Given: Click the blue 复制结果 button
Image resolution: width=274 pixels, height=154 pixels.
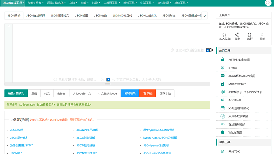Looking at the screenshot, I should pyautogui.click(x=130, y=93).
